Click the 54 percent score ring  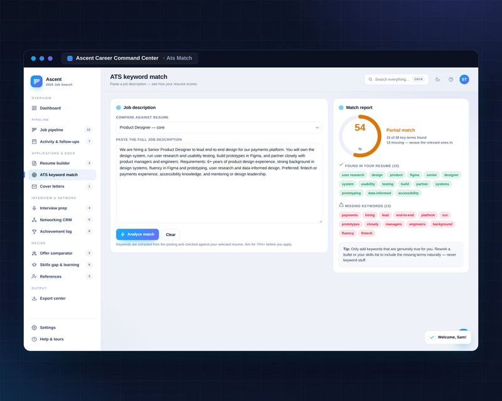[x=360, y=136]
